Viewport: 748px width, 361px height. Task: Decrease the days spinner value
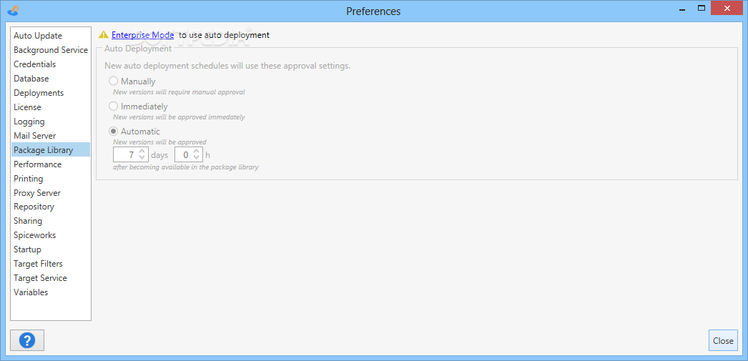[142, 158]
